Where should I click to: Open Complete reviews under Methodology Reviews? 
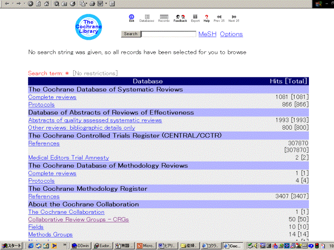pos(52,174)
